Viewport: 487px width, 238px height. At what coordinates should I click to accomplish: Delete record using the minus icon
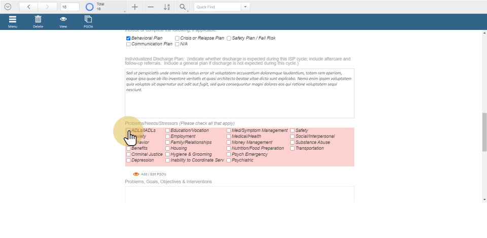[151, 7]
